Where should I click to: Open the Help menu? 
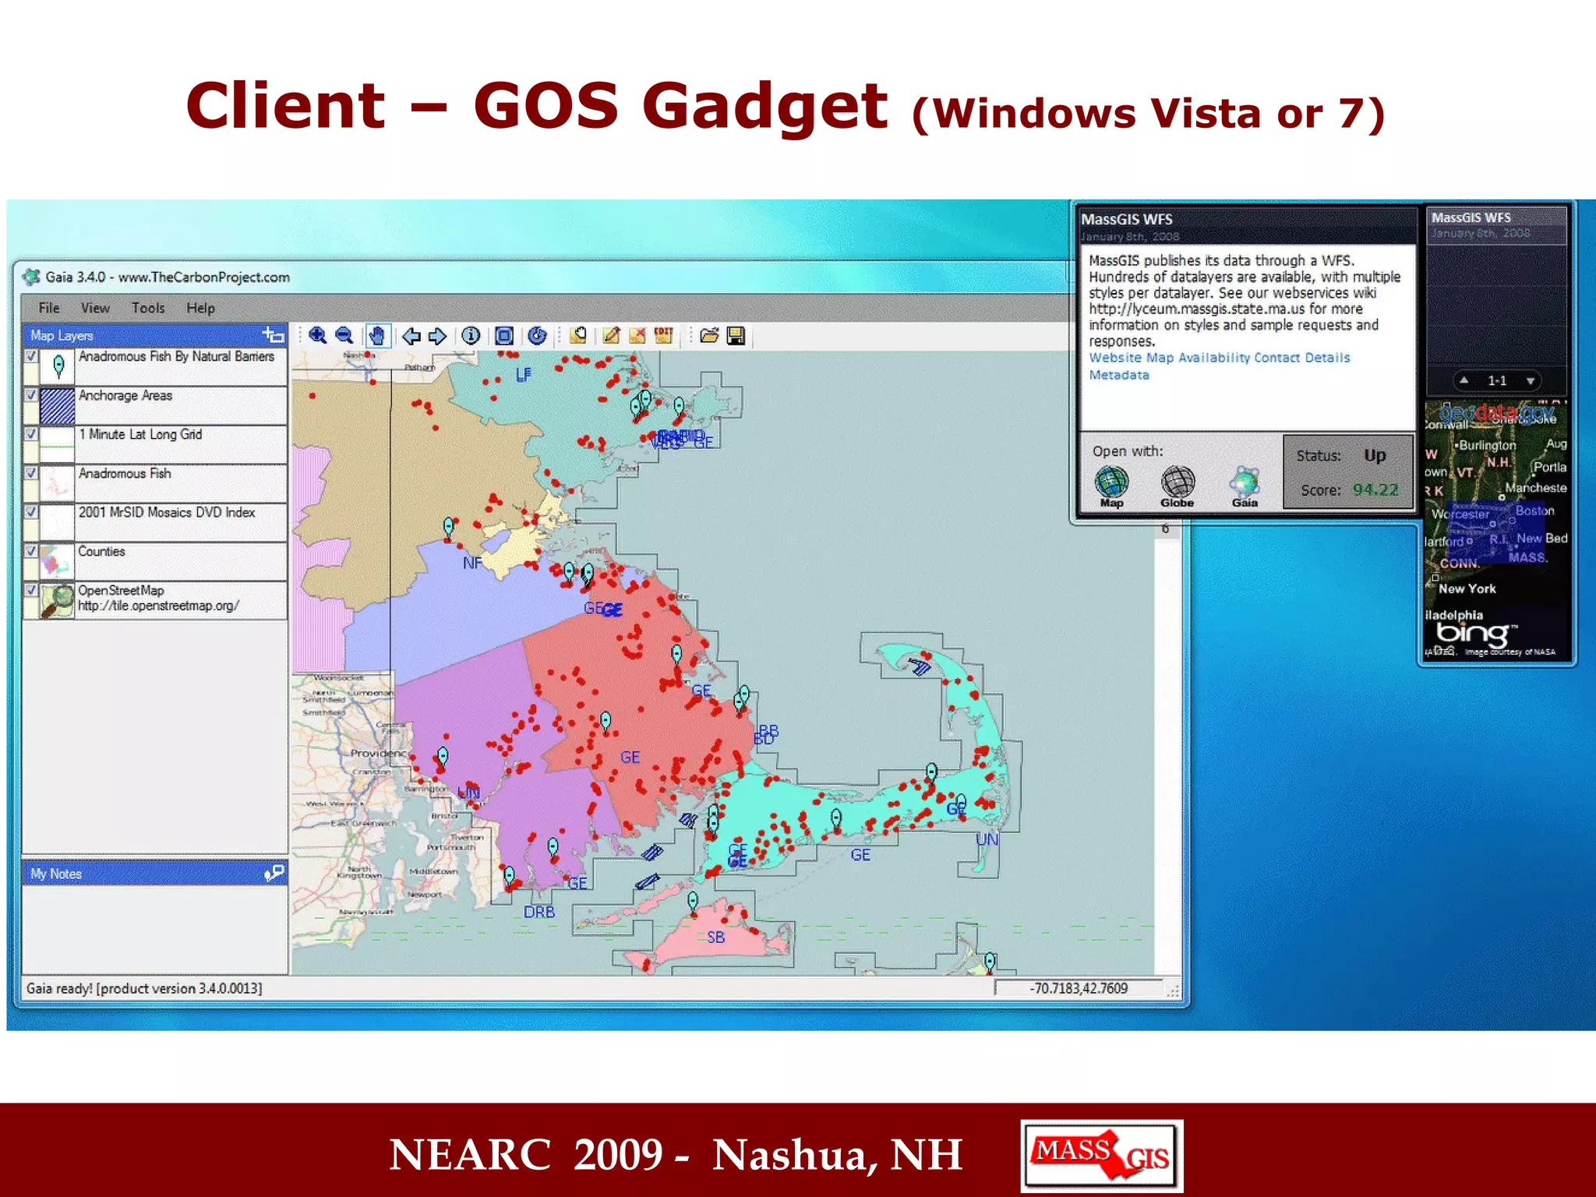(x=200, y=308)
